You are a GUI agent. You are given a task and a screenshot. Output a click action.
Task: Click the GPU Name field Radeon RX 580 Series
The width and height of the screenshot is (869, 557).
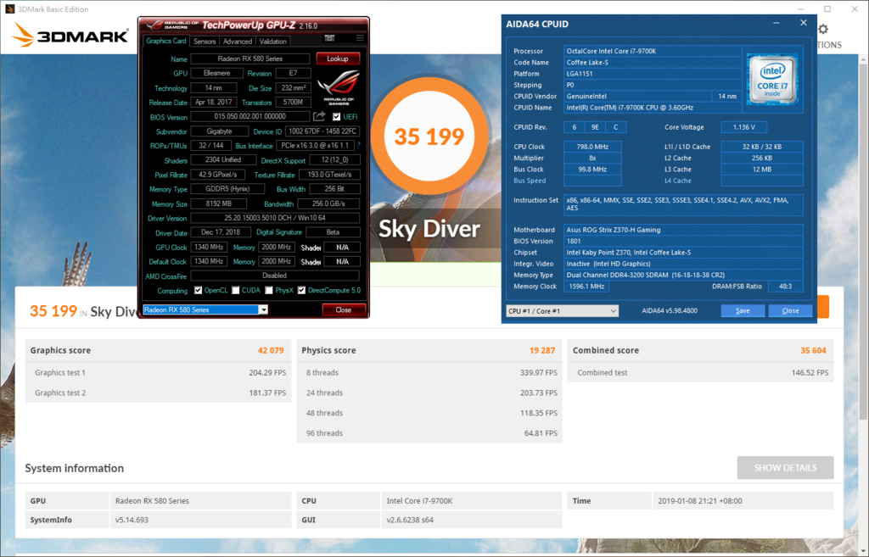click(x=250, y=58)
